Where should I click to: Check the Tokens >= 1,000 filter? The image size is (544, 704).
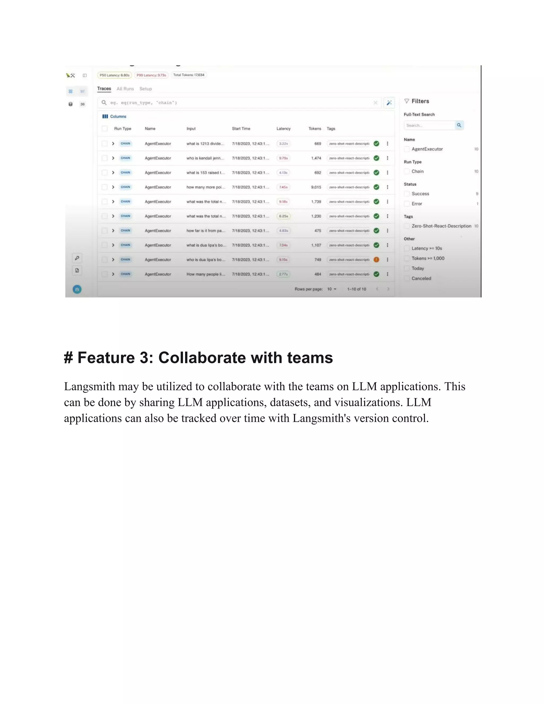point(407,258)
